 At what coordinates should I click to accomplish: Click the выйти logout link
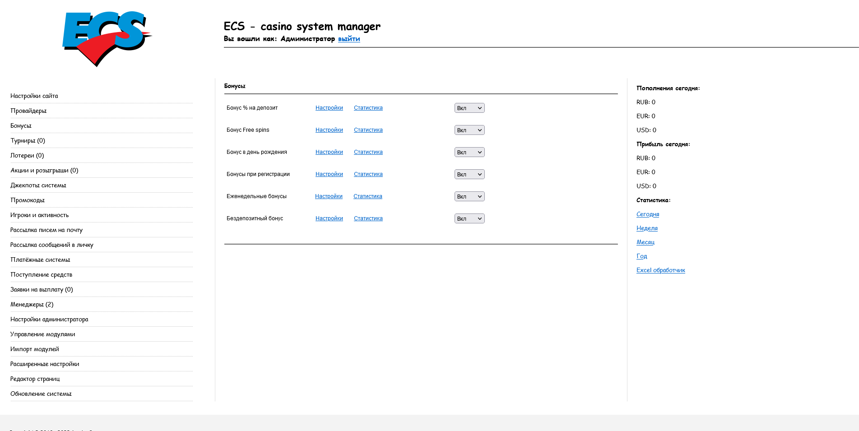pos(349,39)
